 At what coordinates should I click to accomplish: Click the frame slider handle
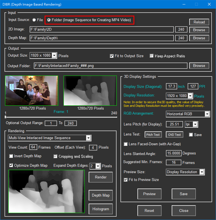pos(6,117)
